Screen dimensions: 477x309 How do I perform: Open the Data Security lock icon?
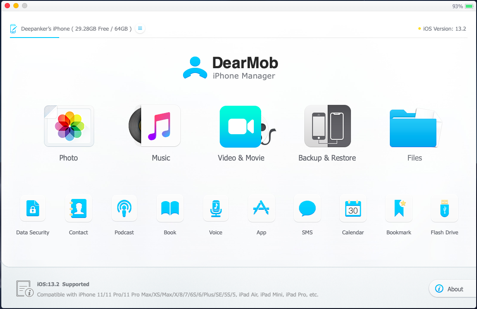coord(33,208)
